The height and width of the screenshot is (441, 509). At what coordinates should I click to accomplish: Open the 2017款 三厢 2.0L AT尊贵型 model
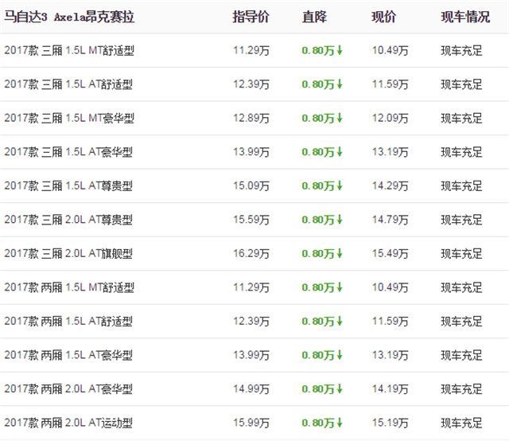pos(68,220)
